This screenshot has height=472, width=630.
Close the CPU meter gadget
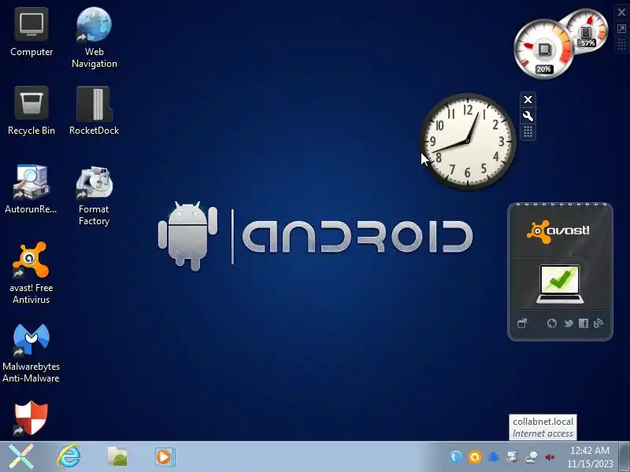[x=621, y=13]
